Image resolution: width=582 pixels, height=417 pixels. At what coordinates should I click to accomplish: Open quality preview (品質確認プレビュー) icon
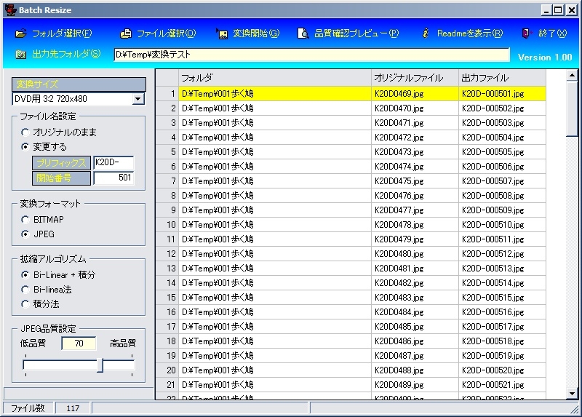[303, 33]
